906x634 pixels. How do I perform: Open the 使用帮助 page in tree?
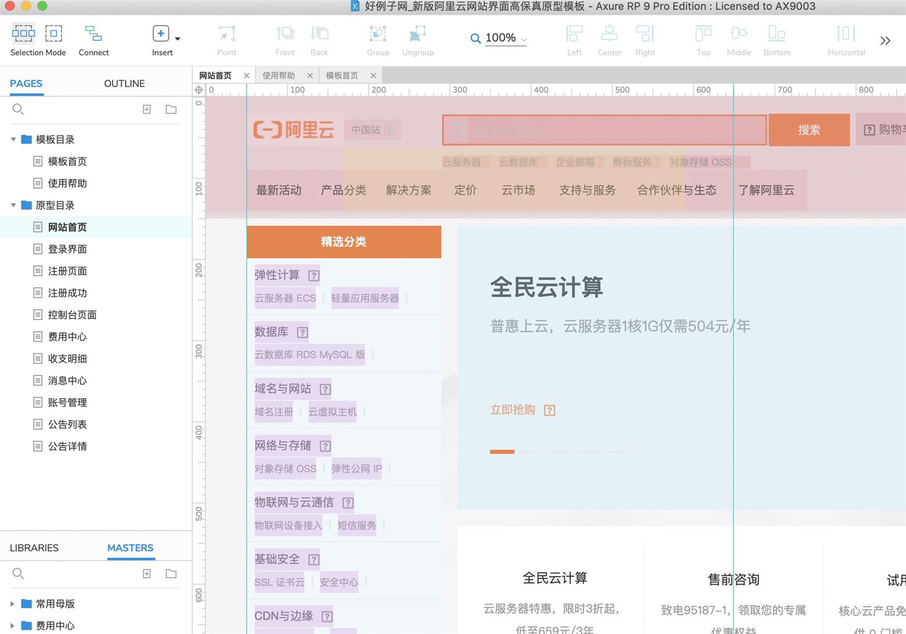click(67, 183)
